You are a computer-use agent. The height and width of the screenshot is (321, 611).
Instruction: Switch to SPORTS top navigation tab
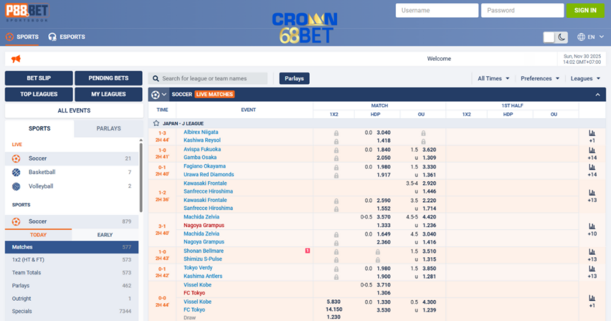click(22, 37)
